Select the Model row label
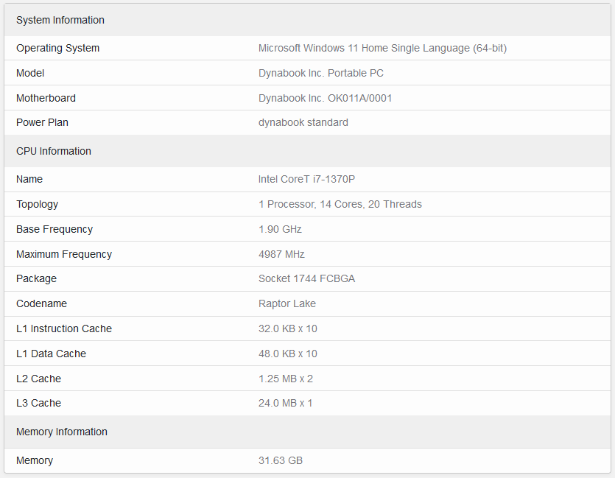 pos(30,74)
